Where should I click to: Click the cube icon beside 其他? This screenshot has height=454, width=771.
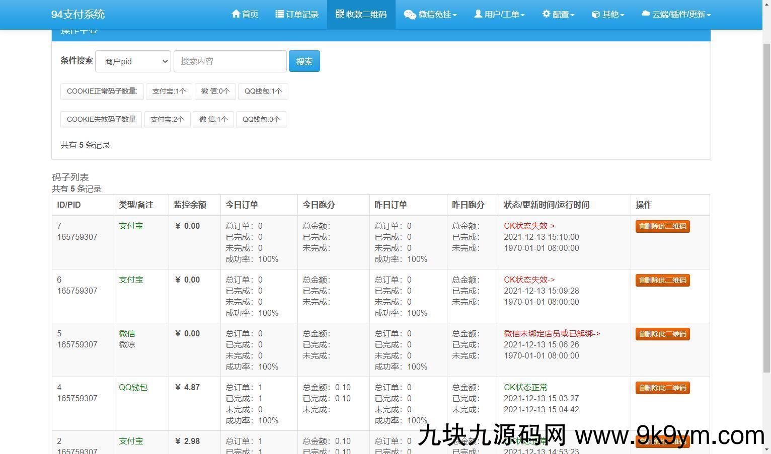[595, 15]
